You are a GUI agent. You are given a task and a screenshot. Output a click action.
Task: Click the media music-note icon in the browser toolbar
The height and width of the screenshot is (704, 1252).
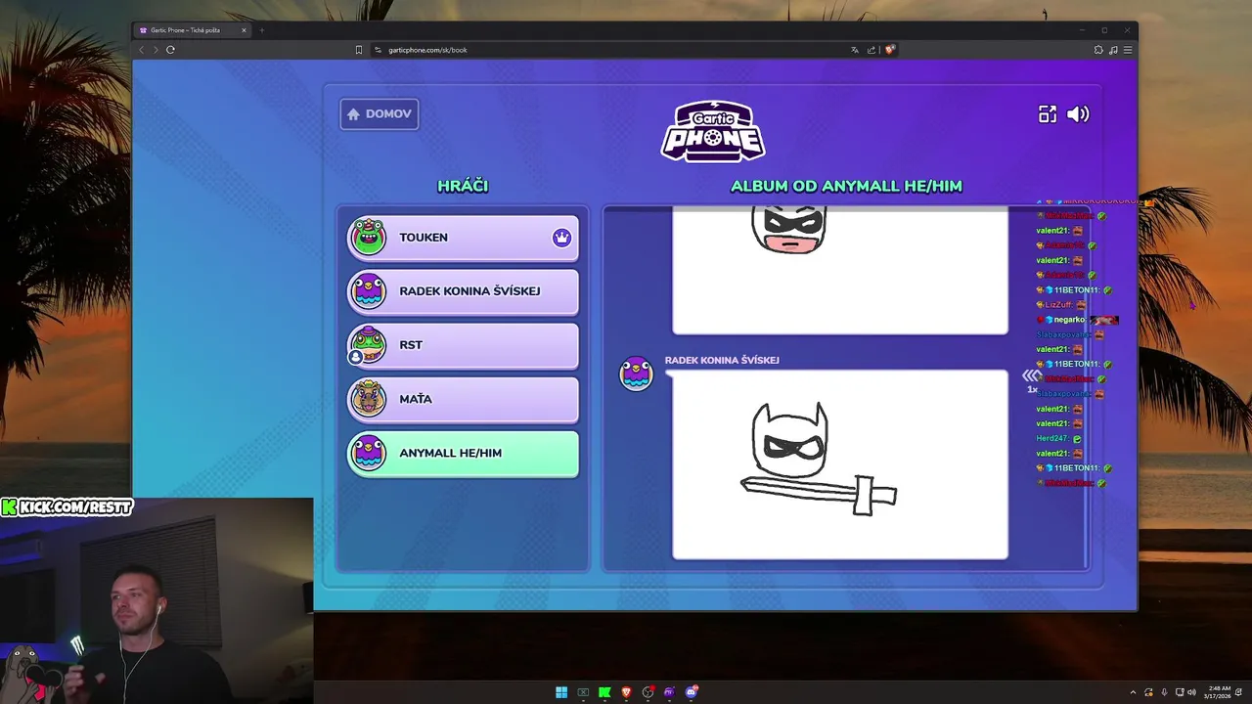tap(1113, 50)
